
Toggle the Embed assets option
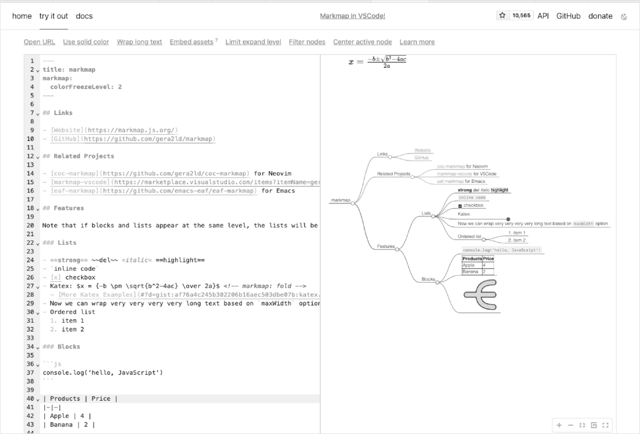[x=192, y=42]
